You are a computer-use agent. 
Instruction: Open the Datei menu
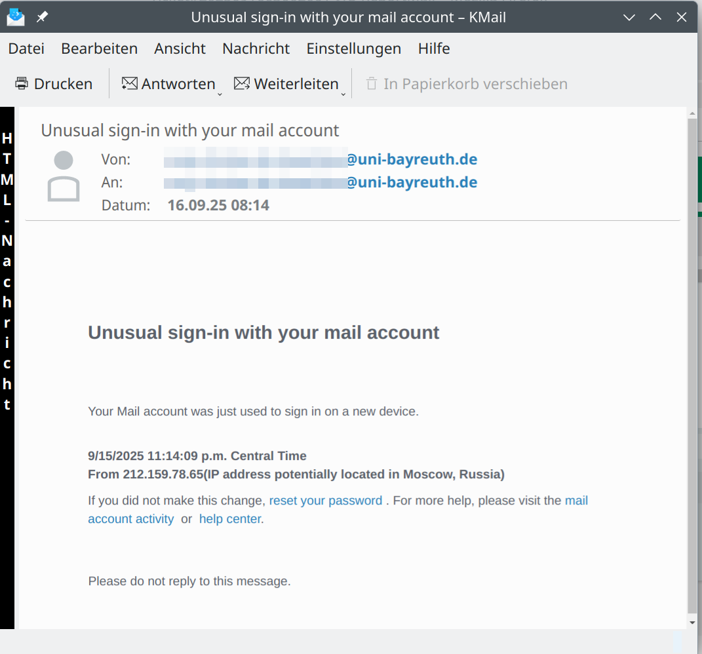click(x=26, y=48)
